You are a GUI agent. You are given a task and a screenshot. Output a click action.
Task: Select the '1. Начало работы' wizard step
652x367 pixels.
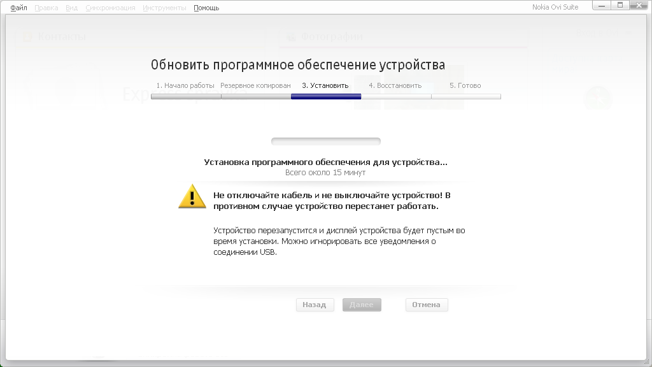[x=185, y=85]
